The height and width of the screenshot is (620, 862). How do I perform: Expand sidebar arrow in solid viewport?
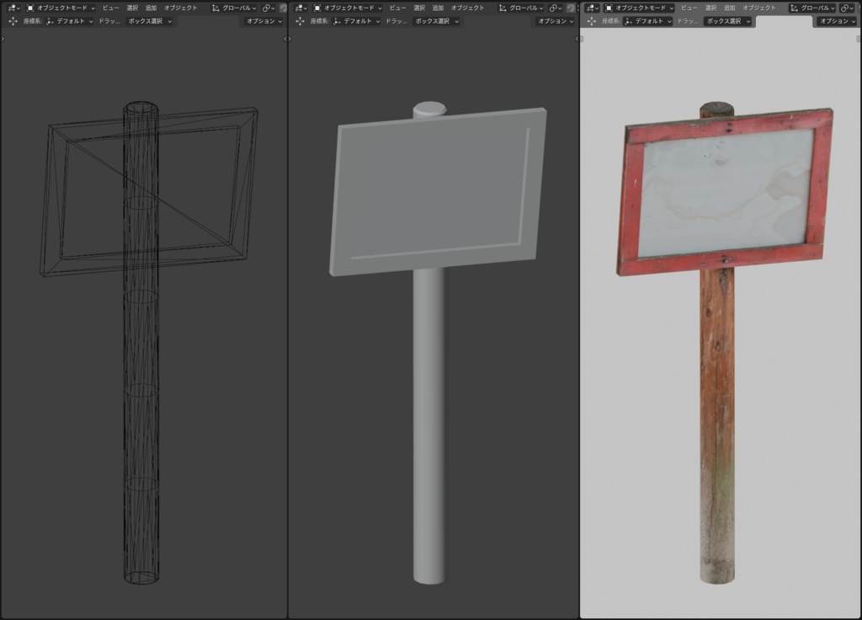[x=577, y=39]
